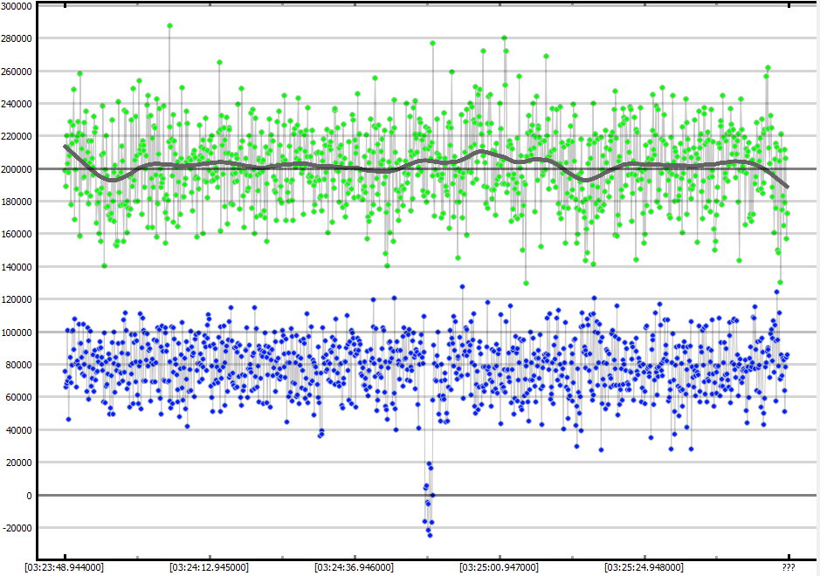The height and width of the screenshot is (576, 820).
Task: Click the right end of the gray trend line
Action: pos(788,187)
